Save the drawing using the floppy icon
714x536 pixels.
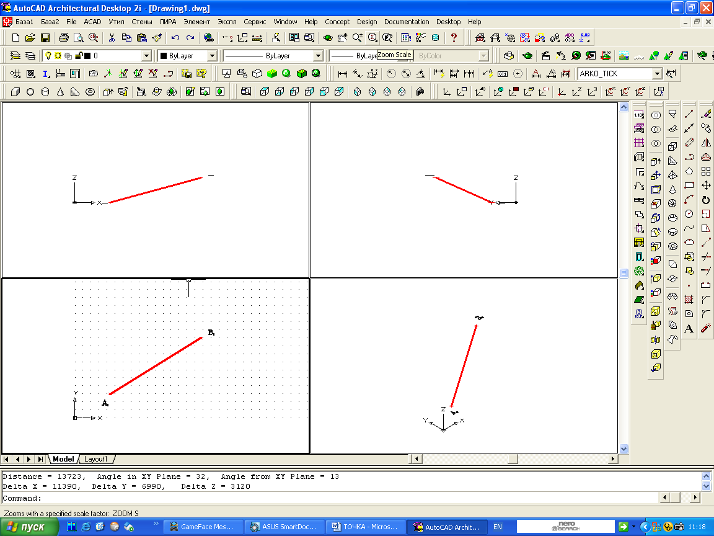[45, 38]
